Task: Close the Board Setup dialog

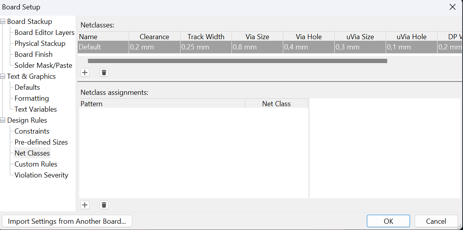Action: point(452,7)
